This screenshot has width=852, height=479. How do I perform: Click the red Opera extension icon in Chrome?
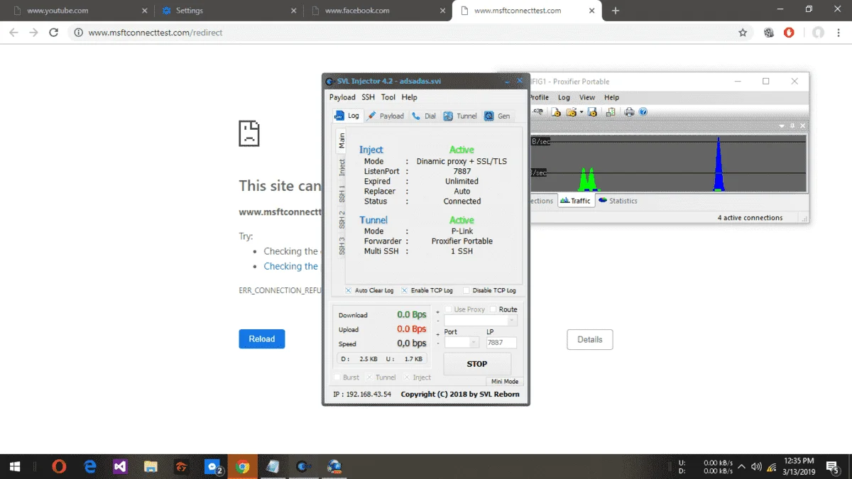[789, 33]
